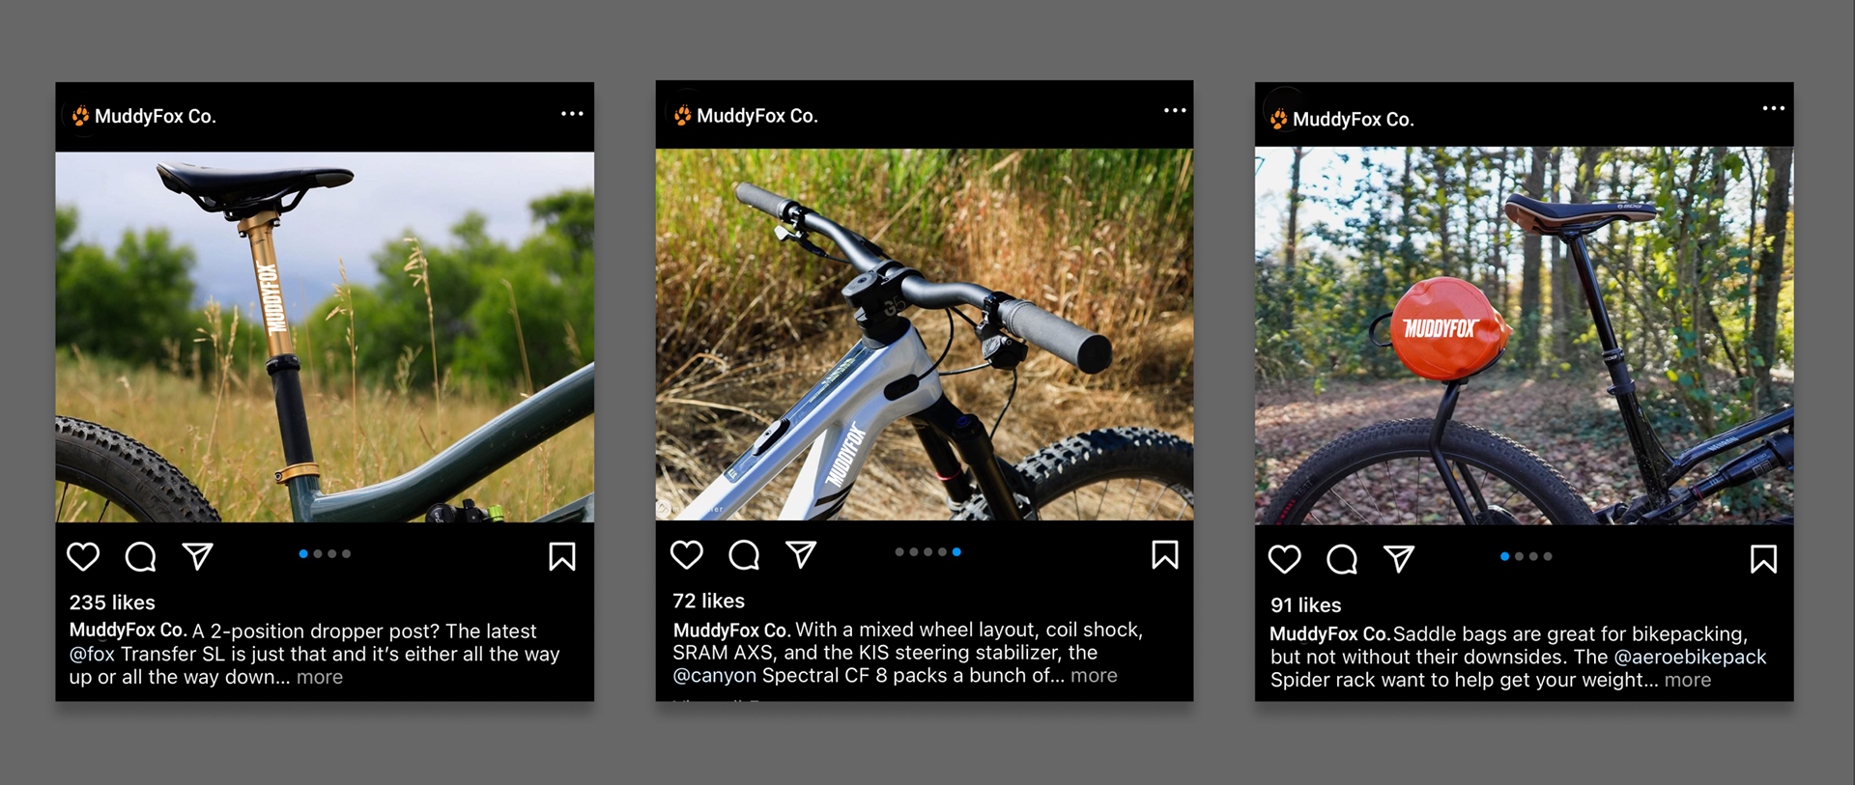Expand dropper post caption with more
1855x785 pixels.
pyautogui.click(x=320, y=678)
